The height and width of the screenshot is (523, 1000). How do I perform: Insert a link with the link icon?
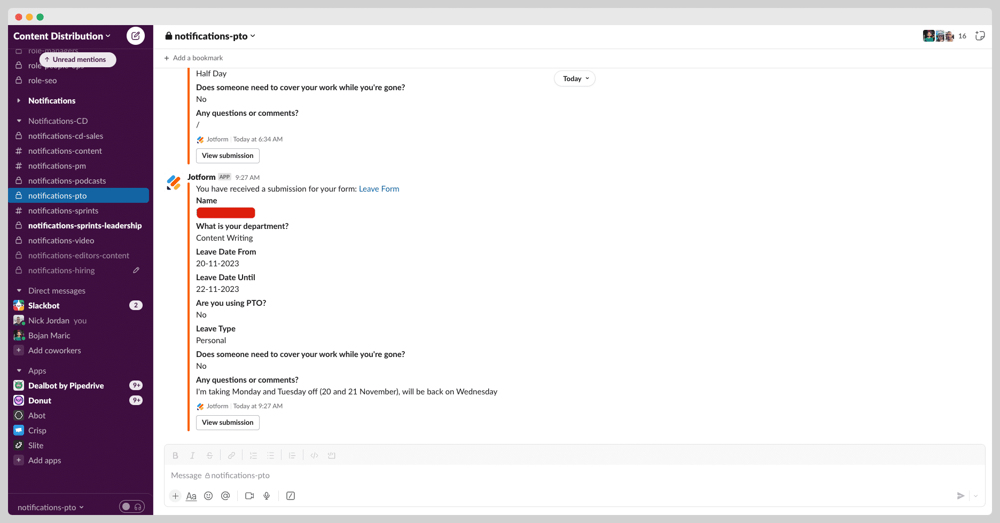pyautogui.click(x=231, y=455)
